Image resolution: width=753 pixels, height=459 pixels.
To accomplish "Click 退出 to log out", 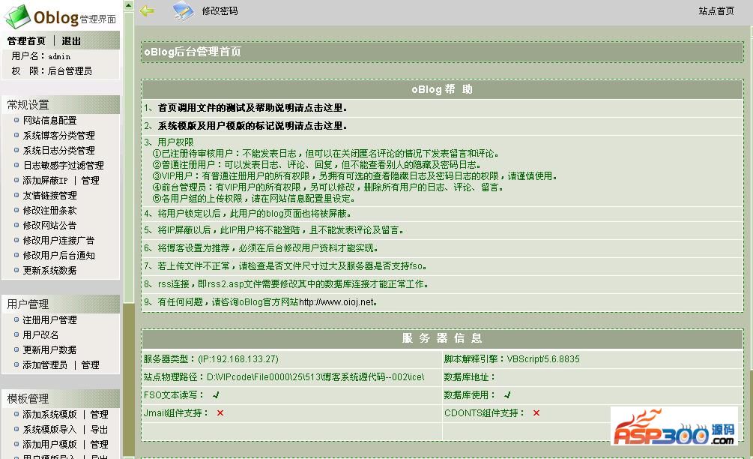I will (71, 40).
